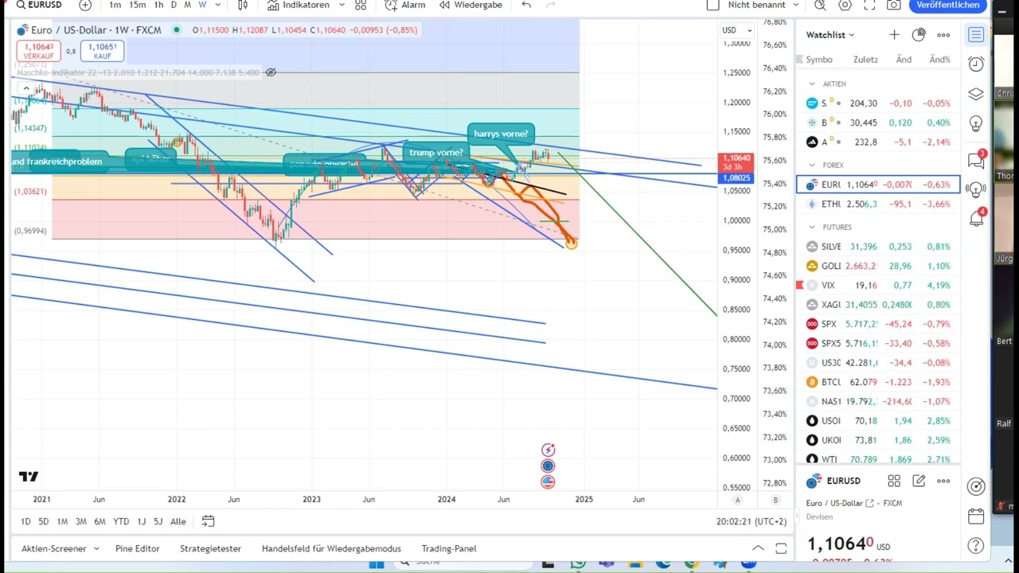Sort watchlist by Änd% column header
This screenshot has height=573, width=1019.
pyautogui.click(x=939, y=60)
